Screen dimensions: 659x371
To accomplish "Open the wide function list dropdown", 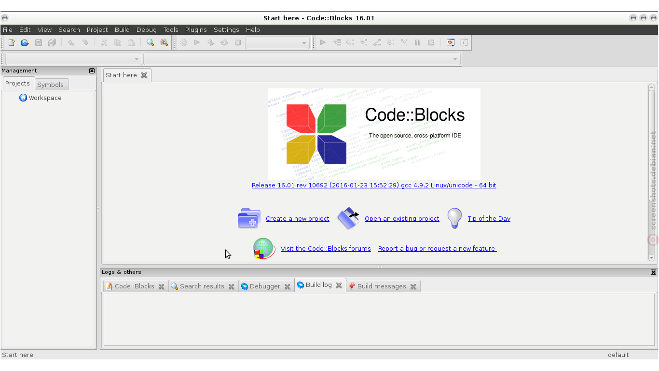I will pos(302,59).
